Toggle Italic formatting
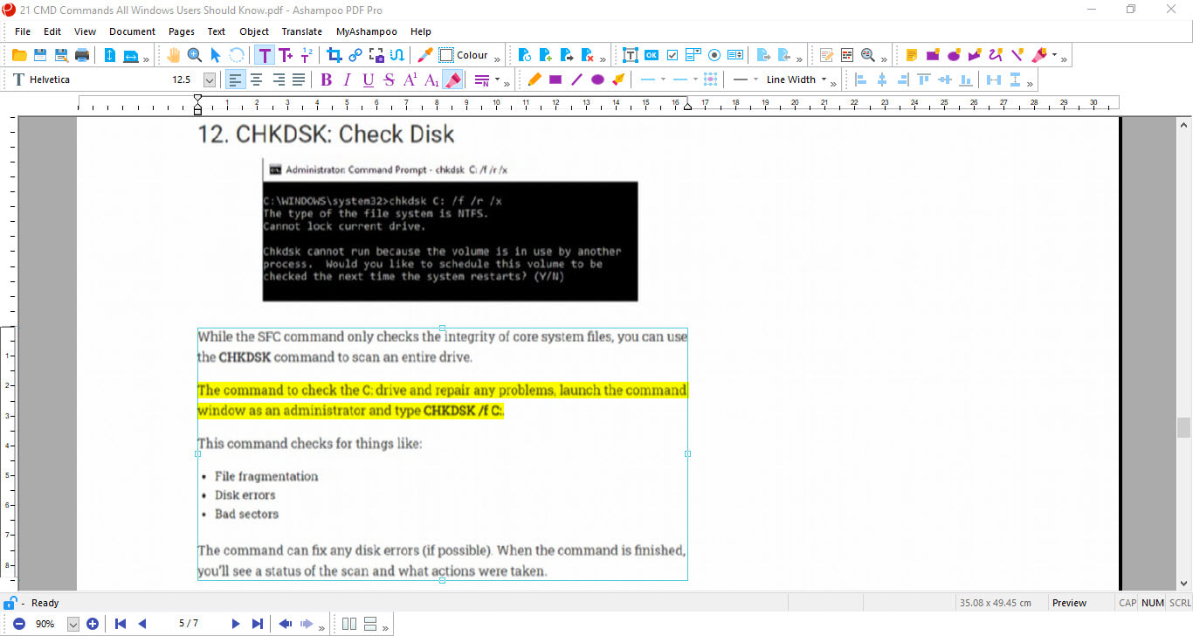 (347, 79)
